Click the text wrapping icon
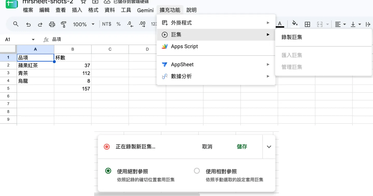Screen dimensions: 373x196 368,24
